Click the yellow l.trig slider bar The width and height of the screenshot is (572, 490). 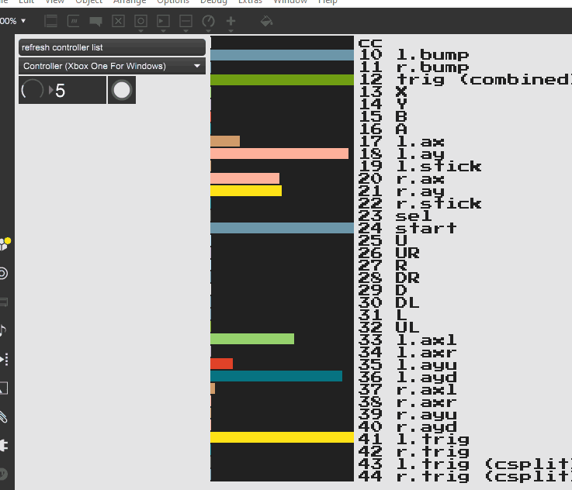click(282, 437)
